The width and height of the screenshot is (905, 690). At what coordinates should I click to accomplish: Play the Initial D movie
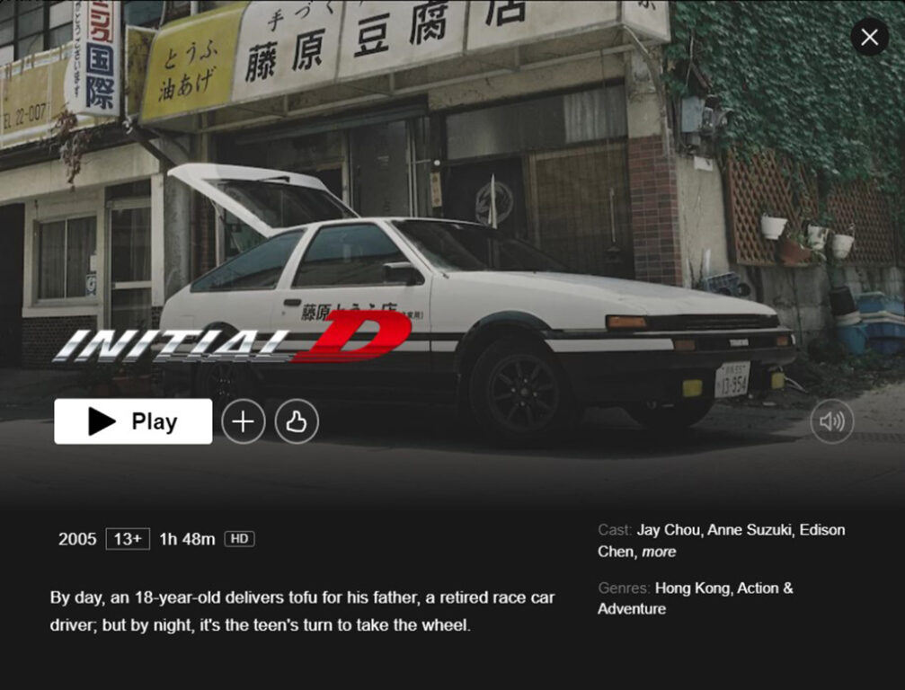(133, 421)
